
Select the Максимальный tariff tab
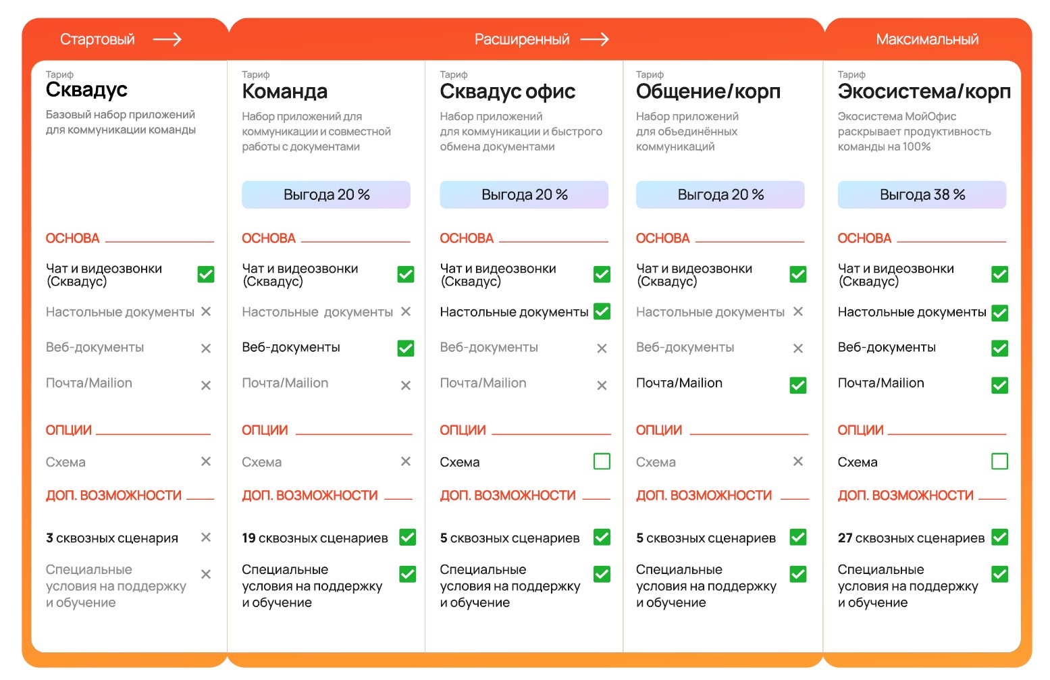[x=927, y=39]
